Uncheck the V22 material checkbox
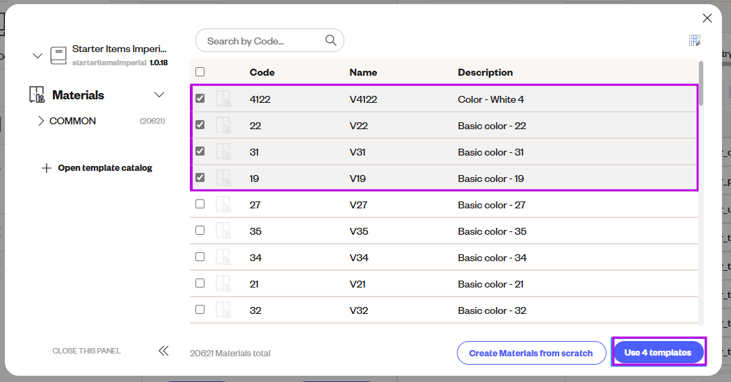 [x=200, y=125]
